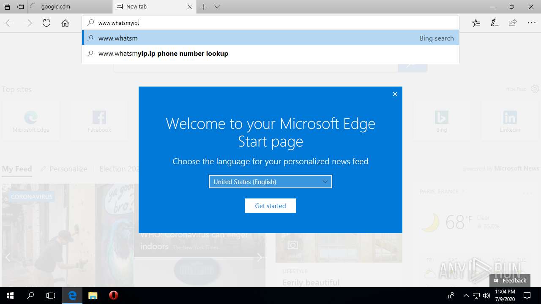Image resolution: width=541 pixels, height=304 pixels.
Task: Click the Microsoft News link
Action: coord(517,168)
